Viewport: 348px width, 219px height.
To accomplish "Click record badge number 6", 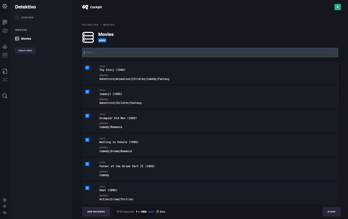I will pos(87,188).
